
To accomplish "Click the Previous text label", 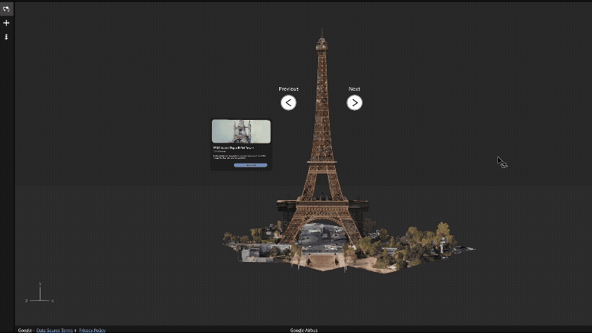I will [288, 89].
